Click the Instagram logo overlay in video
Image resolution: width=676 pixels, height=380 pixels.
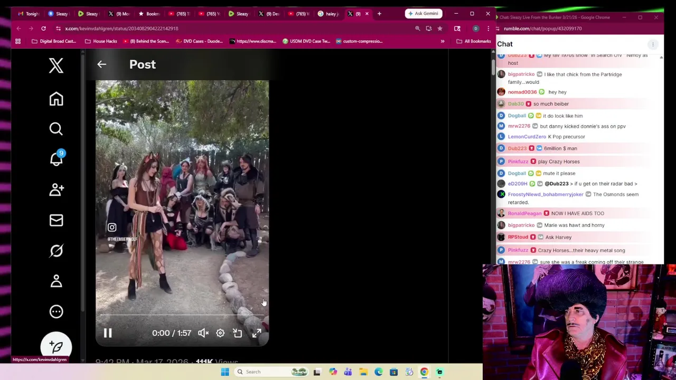pyautogui.click(x=112, y=227)
